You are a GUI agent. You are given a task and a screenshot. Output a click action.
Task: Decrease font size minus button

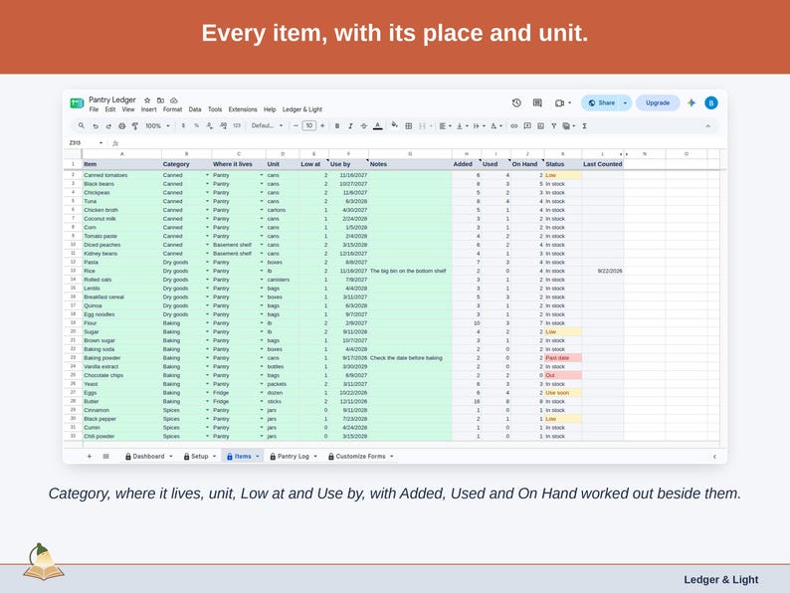(x=296, y=126)
